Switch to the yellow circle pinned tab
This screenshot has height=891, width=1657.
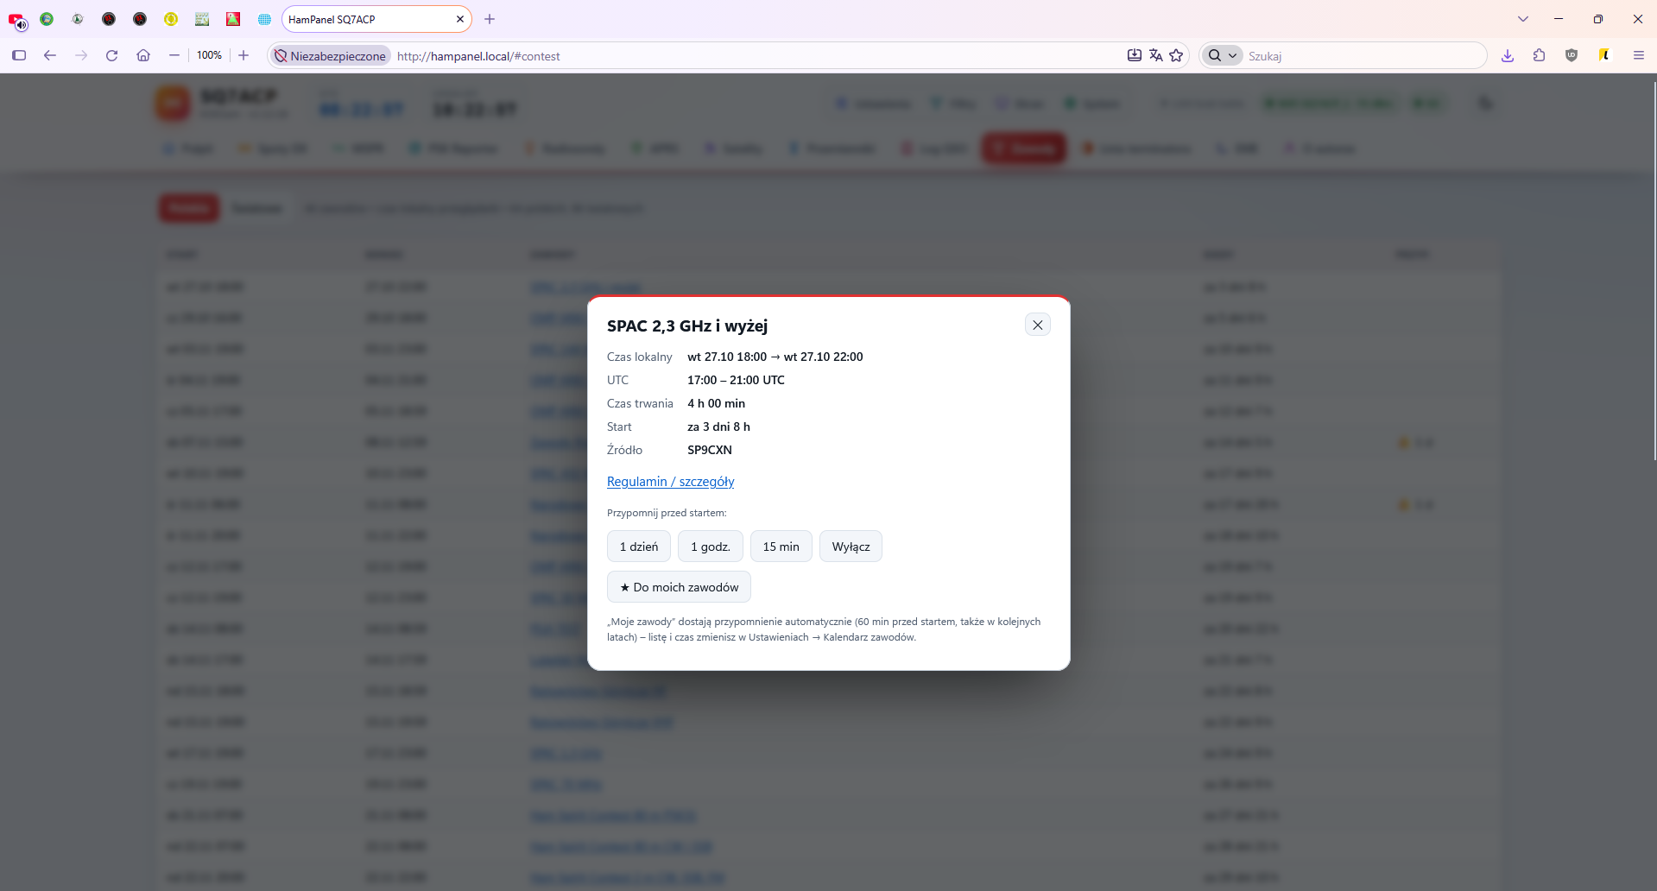[x=171, y=19]
